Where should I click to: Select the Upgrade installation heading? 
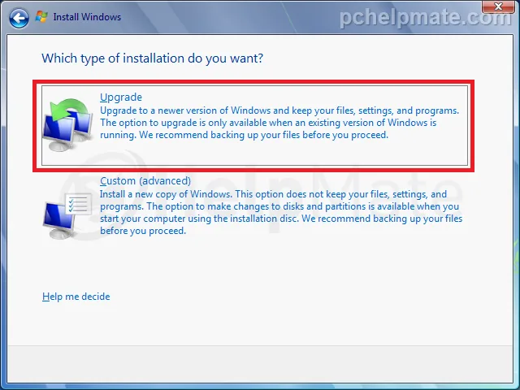click(x=121, y=97)
